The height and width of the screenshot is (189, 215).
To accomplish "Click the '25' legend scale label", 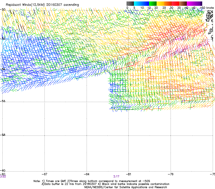I will (x=164, y=8).
